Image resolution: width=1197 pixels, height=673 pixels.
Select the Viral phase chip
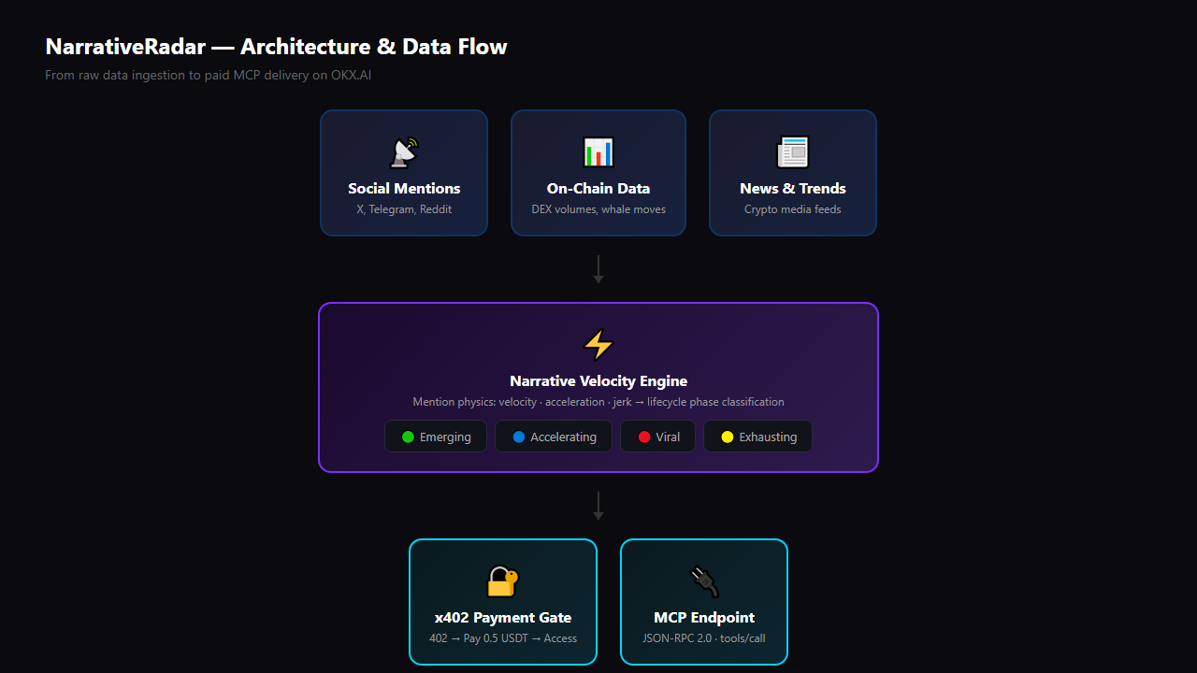[x=657, y=437]
